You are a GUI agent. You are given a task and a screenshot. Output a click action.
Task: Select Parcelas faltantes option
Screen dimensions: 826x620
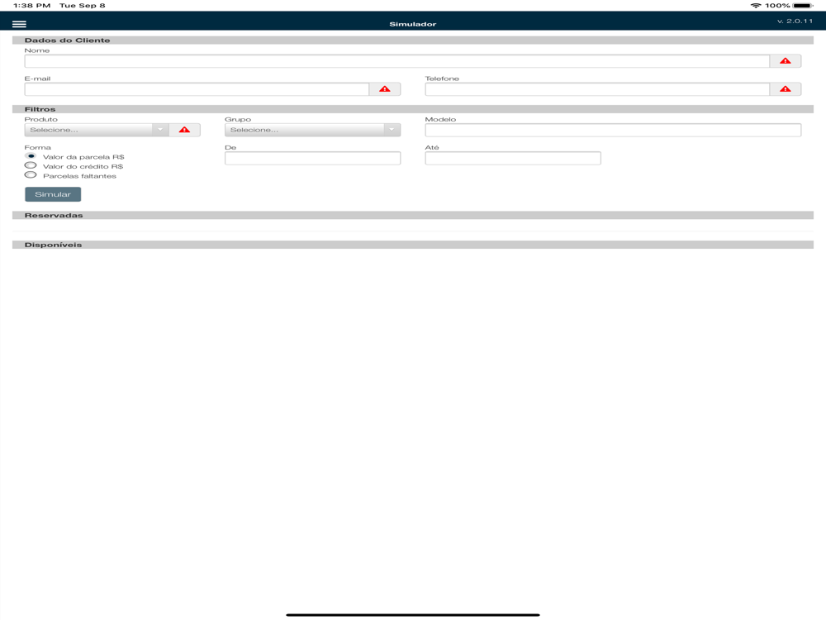click(x=31, y=175)
